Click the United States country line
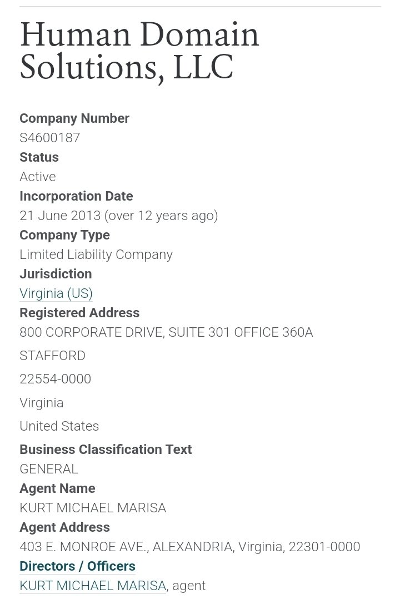 tap(59, 426)
